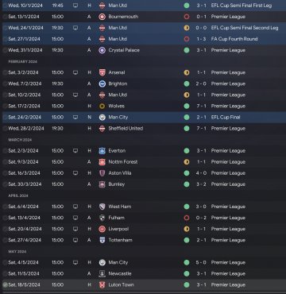Toggle the selection circle for West Ham fixture
This screenshot has height=294, width=286.
point(5,207)
